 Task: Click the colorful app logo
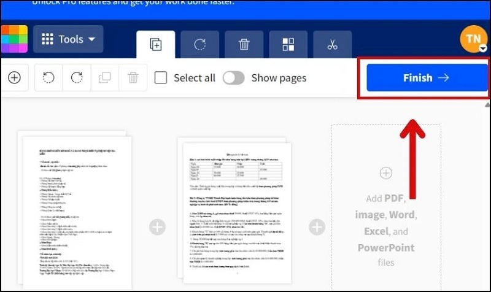pyautogui.click(x=14, y=39)
